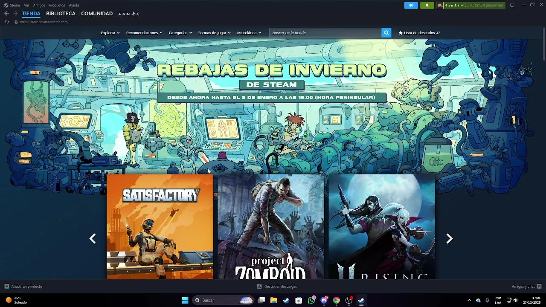Open the green notifications bell
546x307 pixels.
[427, 5]
